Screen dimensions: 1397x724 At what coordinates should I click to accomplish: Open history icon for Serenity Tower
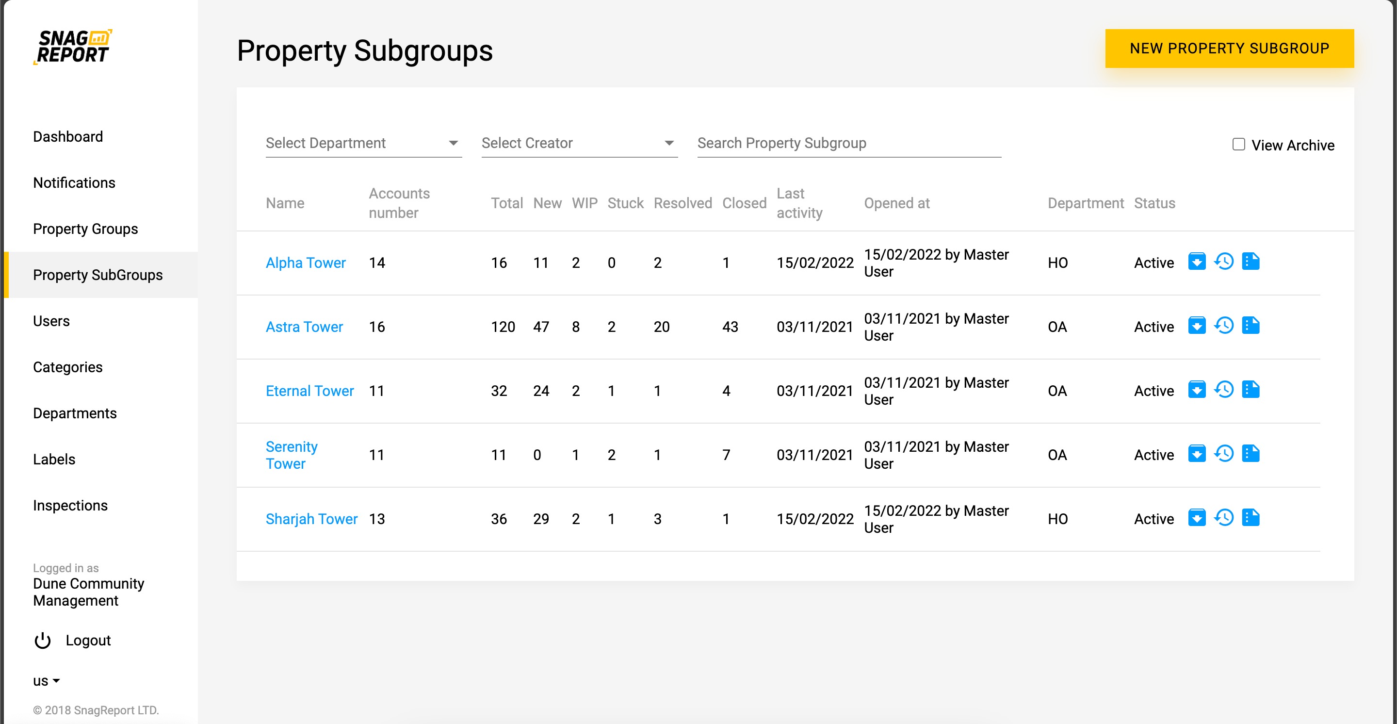click(1223, 453)
